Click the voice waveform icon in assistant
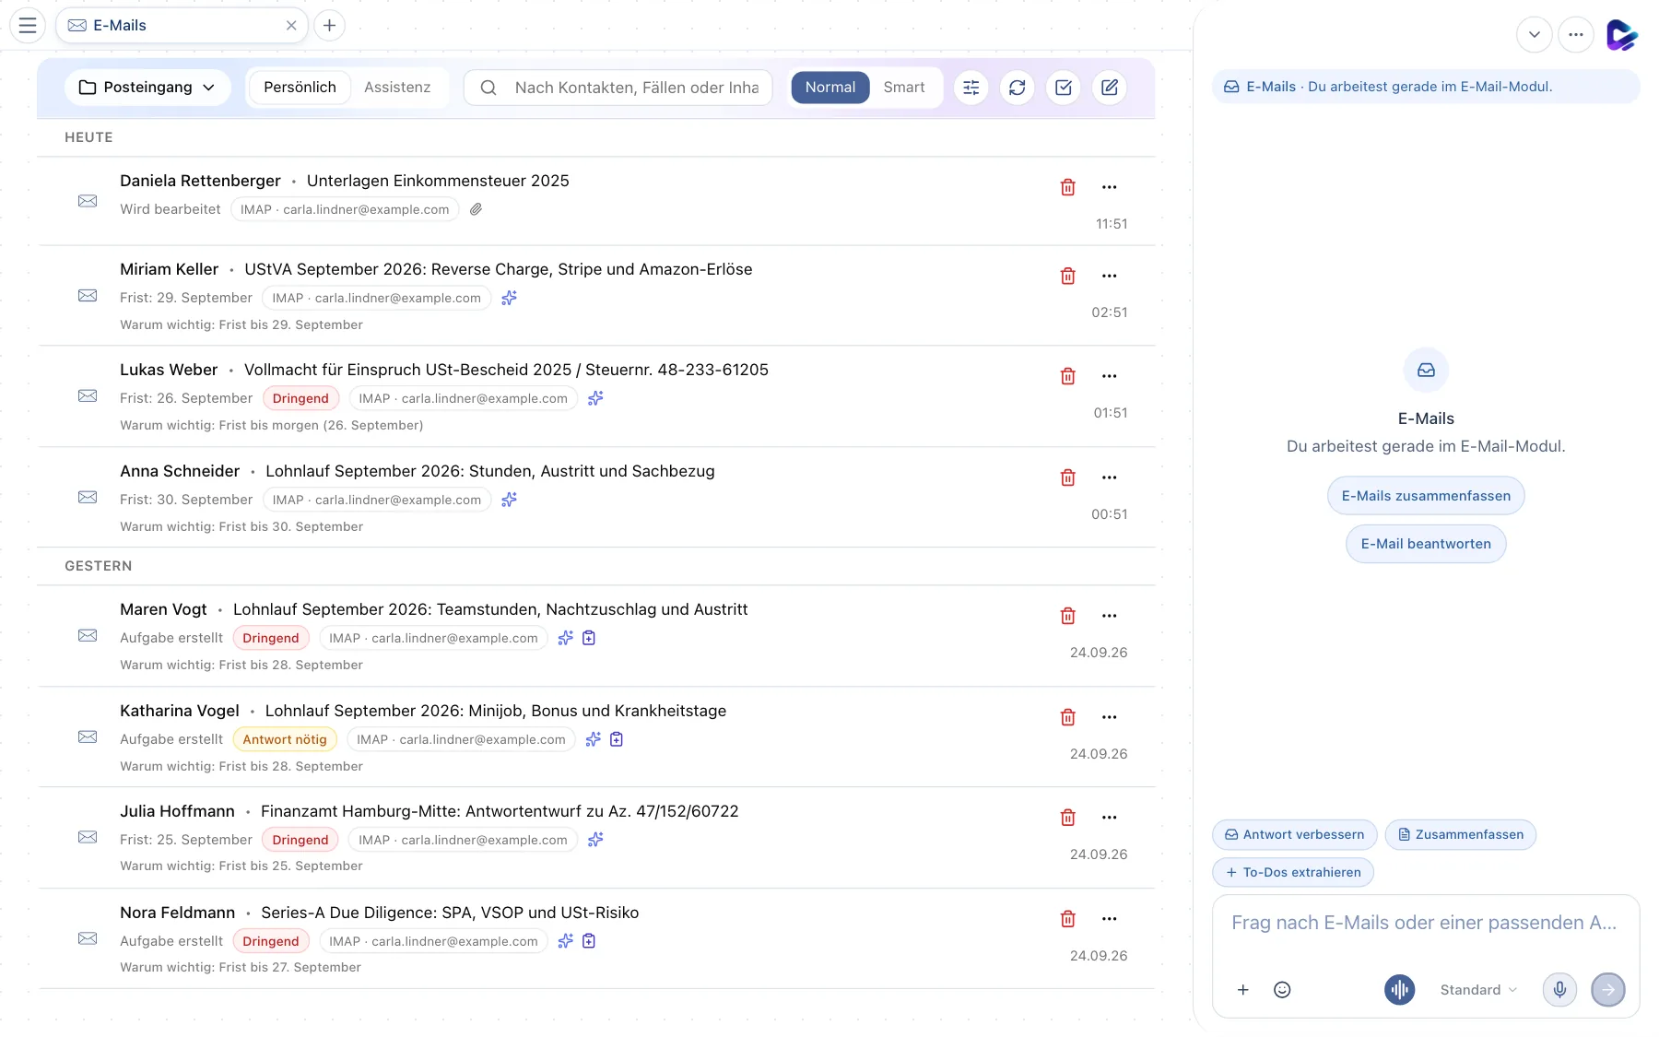This screenshot has height=1037, width=1659. point(1399,989)
